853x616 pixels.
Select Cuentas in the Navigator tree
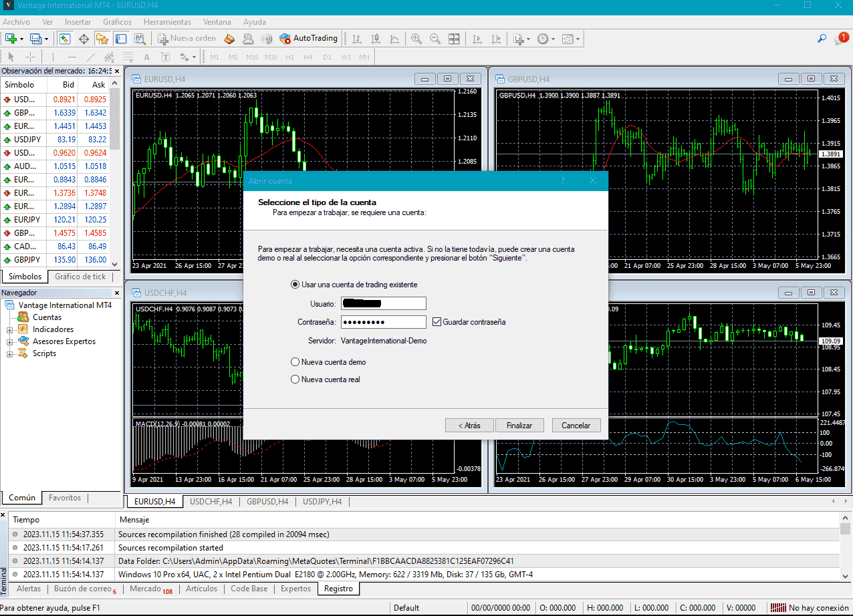coord(47,317)
